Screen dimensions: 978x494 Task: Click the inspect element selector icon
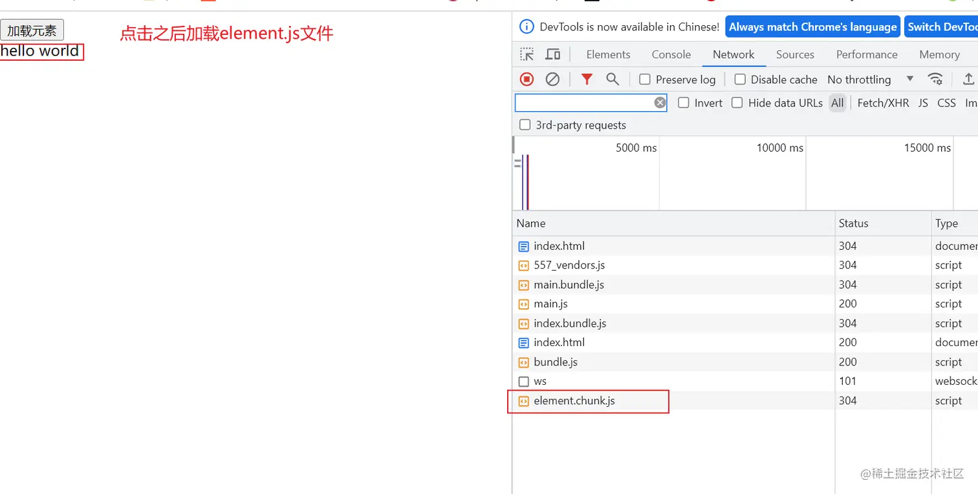(527, 54)
